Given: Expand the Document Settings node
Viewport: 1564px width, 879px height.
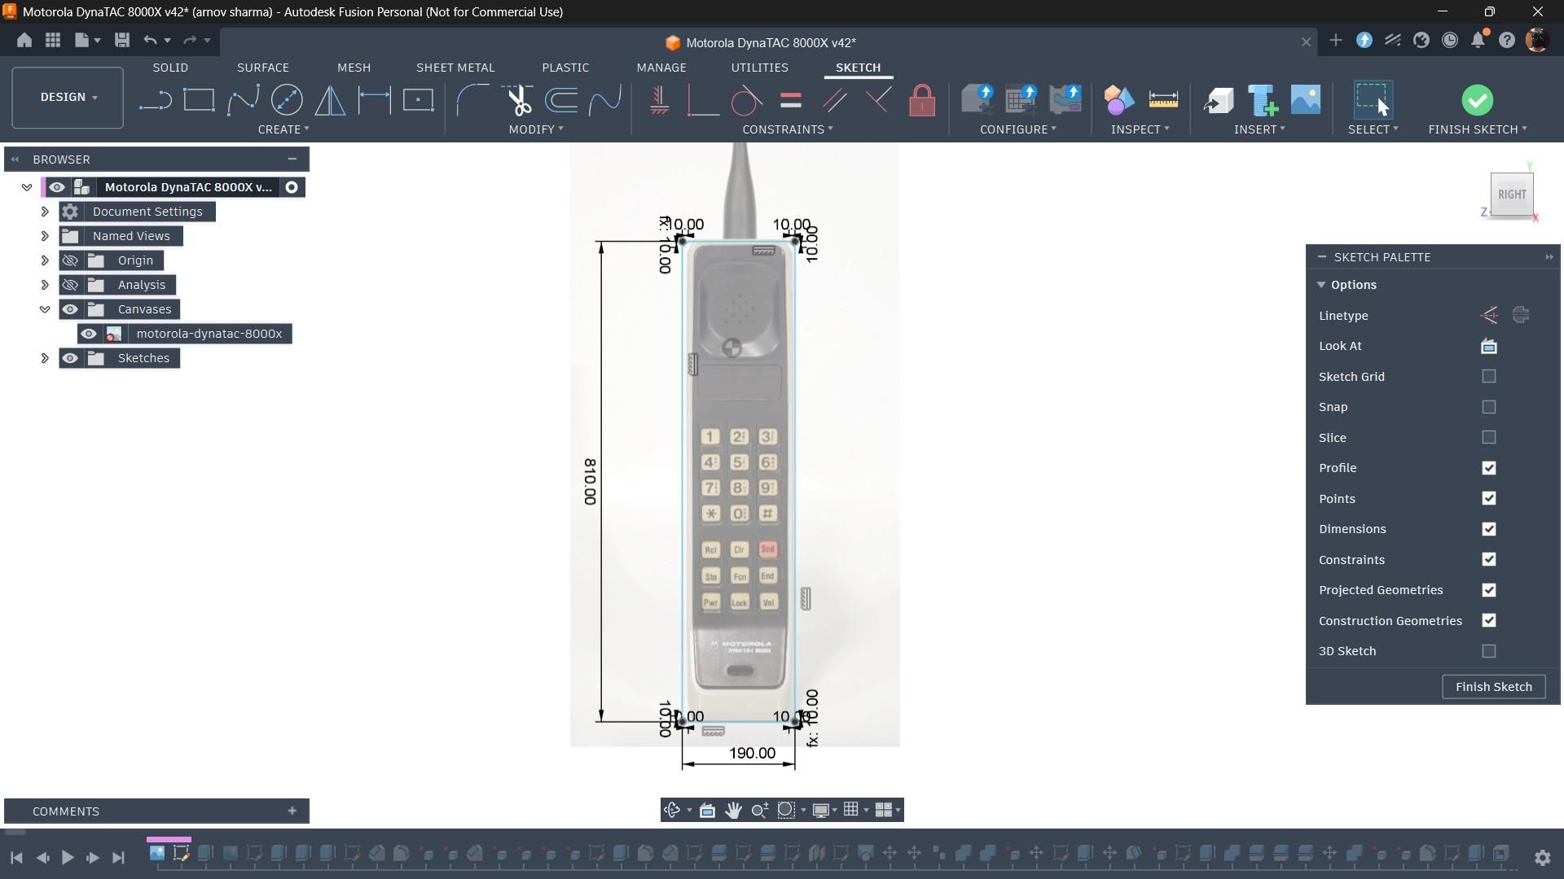Looking at the screenshot, I should click(45, 212).
